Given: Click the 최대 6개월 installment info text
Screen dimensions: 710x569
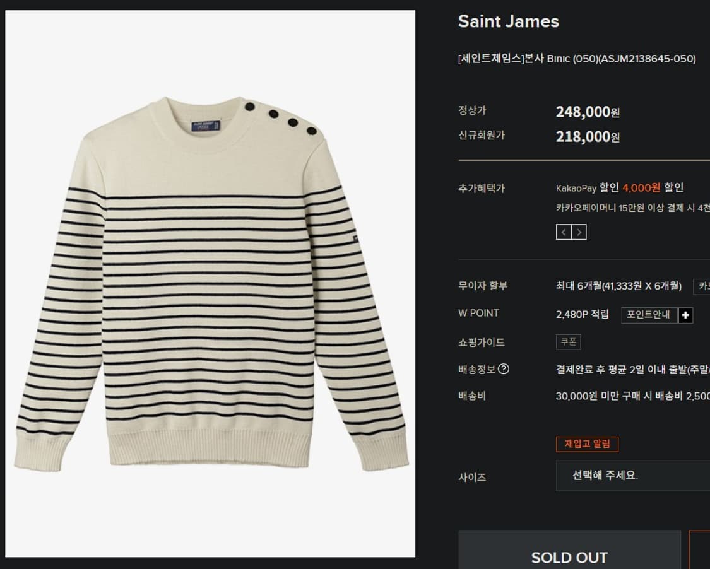Looking at the screenshot, I should (x=618, y=286).
